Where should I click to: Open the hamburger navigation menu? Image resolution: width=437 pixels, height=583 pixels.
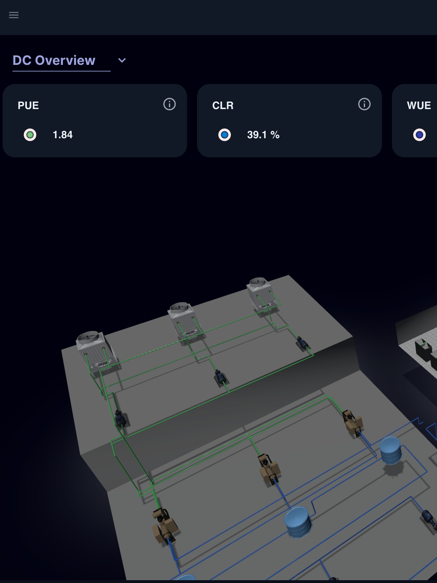[14, 15]
